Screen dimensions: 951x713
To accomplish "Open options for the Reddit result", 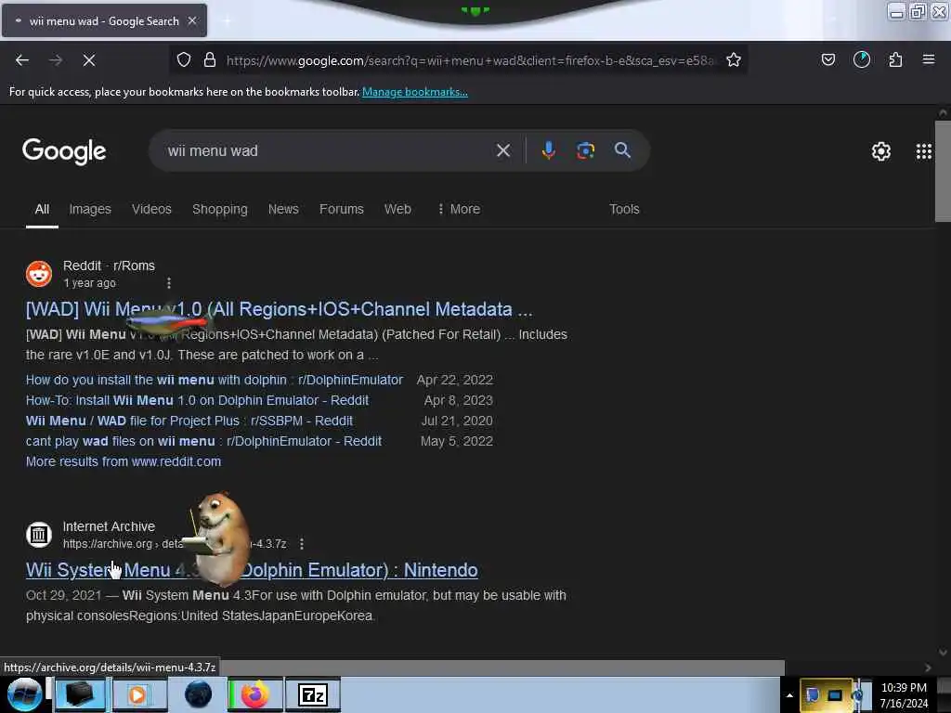I will pos(169,283).
